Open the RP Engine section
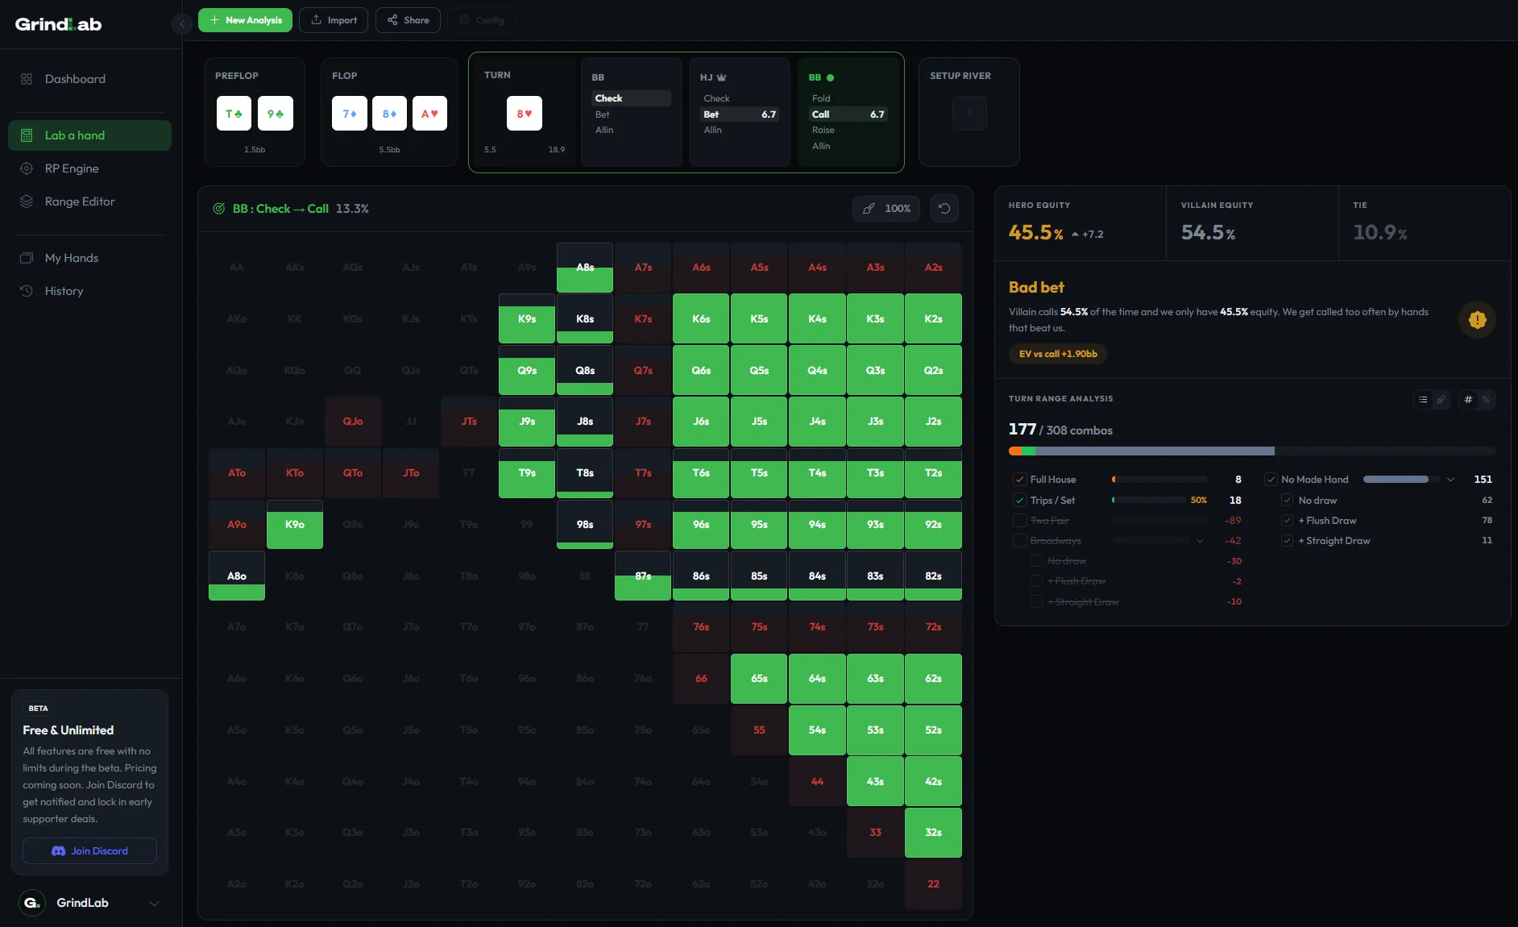The height and width of the screenshot is (927, 1518). pos(71,168)
